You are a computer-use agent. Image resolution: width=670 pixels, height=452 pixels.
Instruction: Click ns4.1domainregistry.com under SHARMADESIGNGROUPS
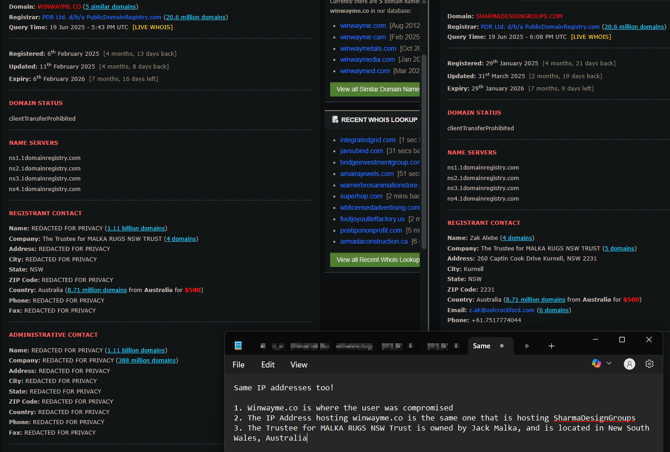(483, 199)
